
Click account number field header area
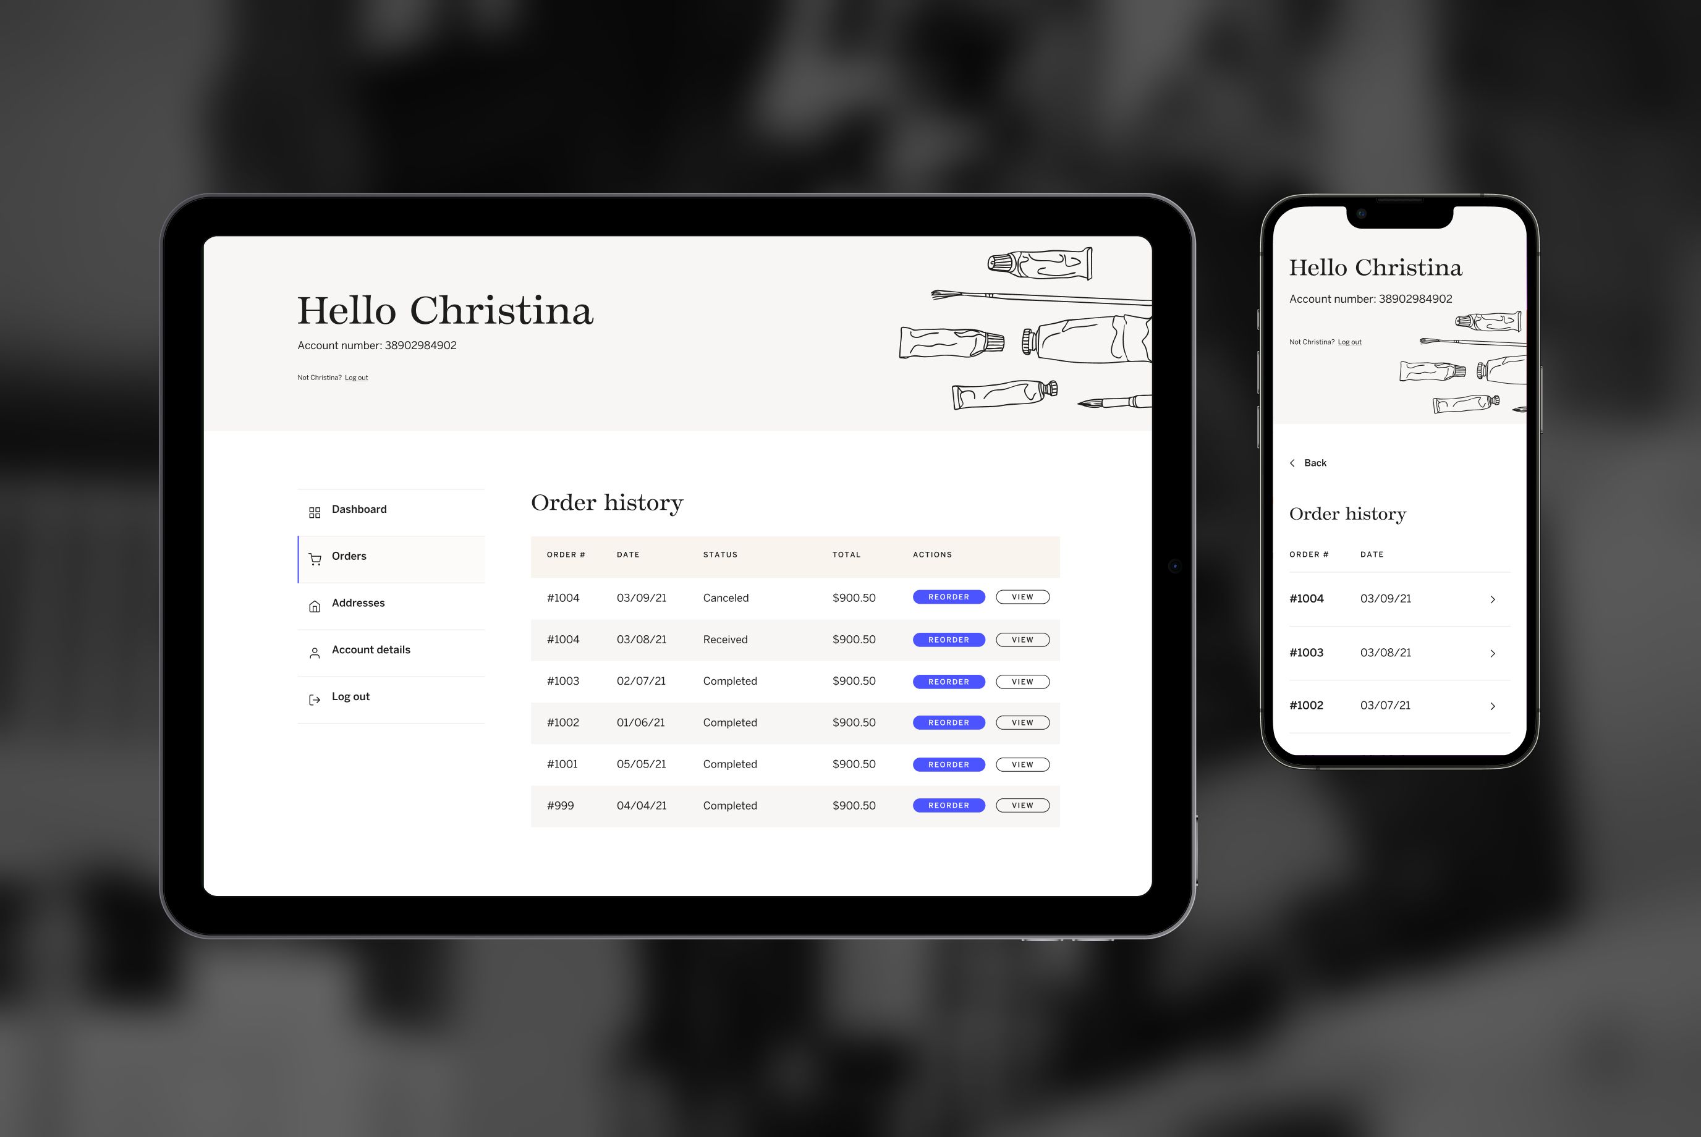point(376,344)
